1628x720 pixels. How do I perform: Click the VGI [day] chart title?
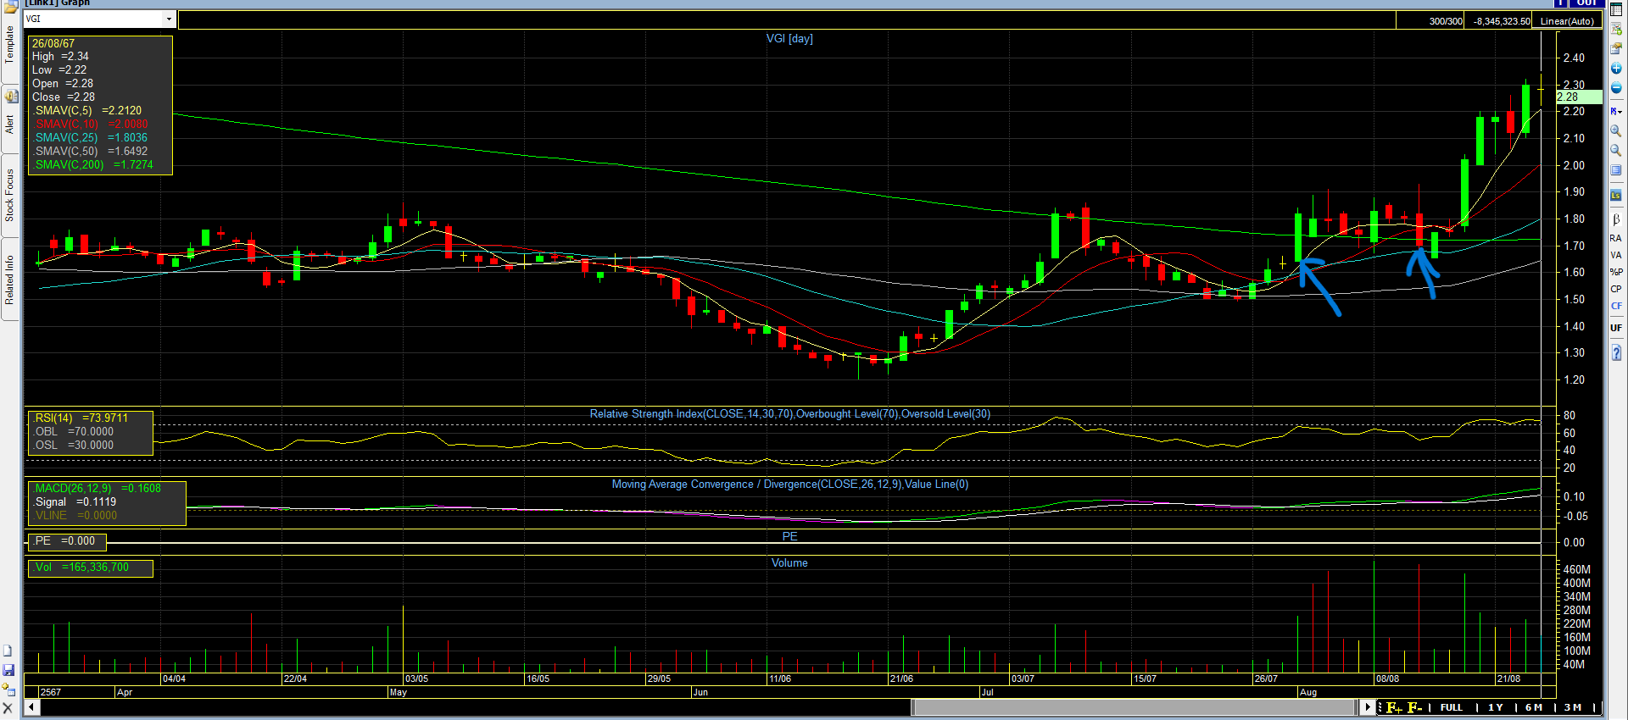tap(789, 38)
